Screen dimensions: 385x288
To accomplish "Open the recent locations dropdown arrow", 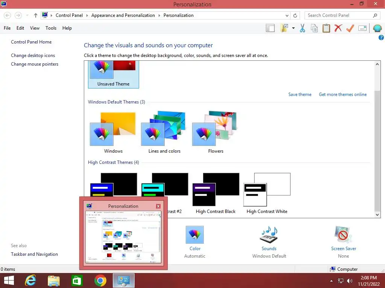I will tap(27, 15).
